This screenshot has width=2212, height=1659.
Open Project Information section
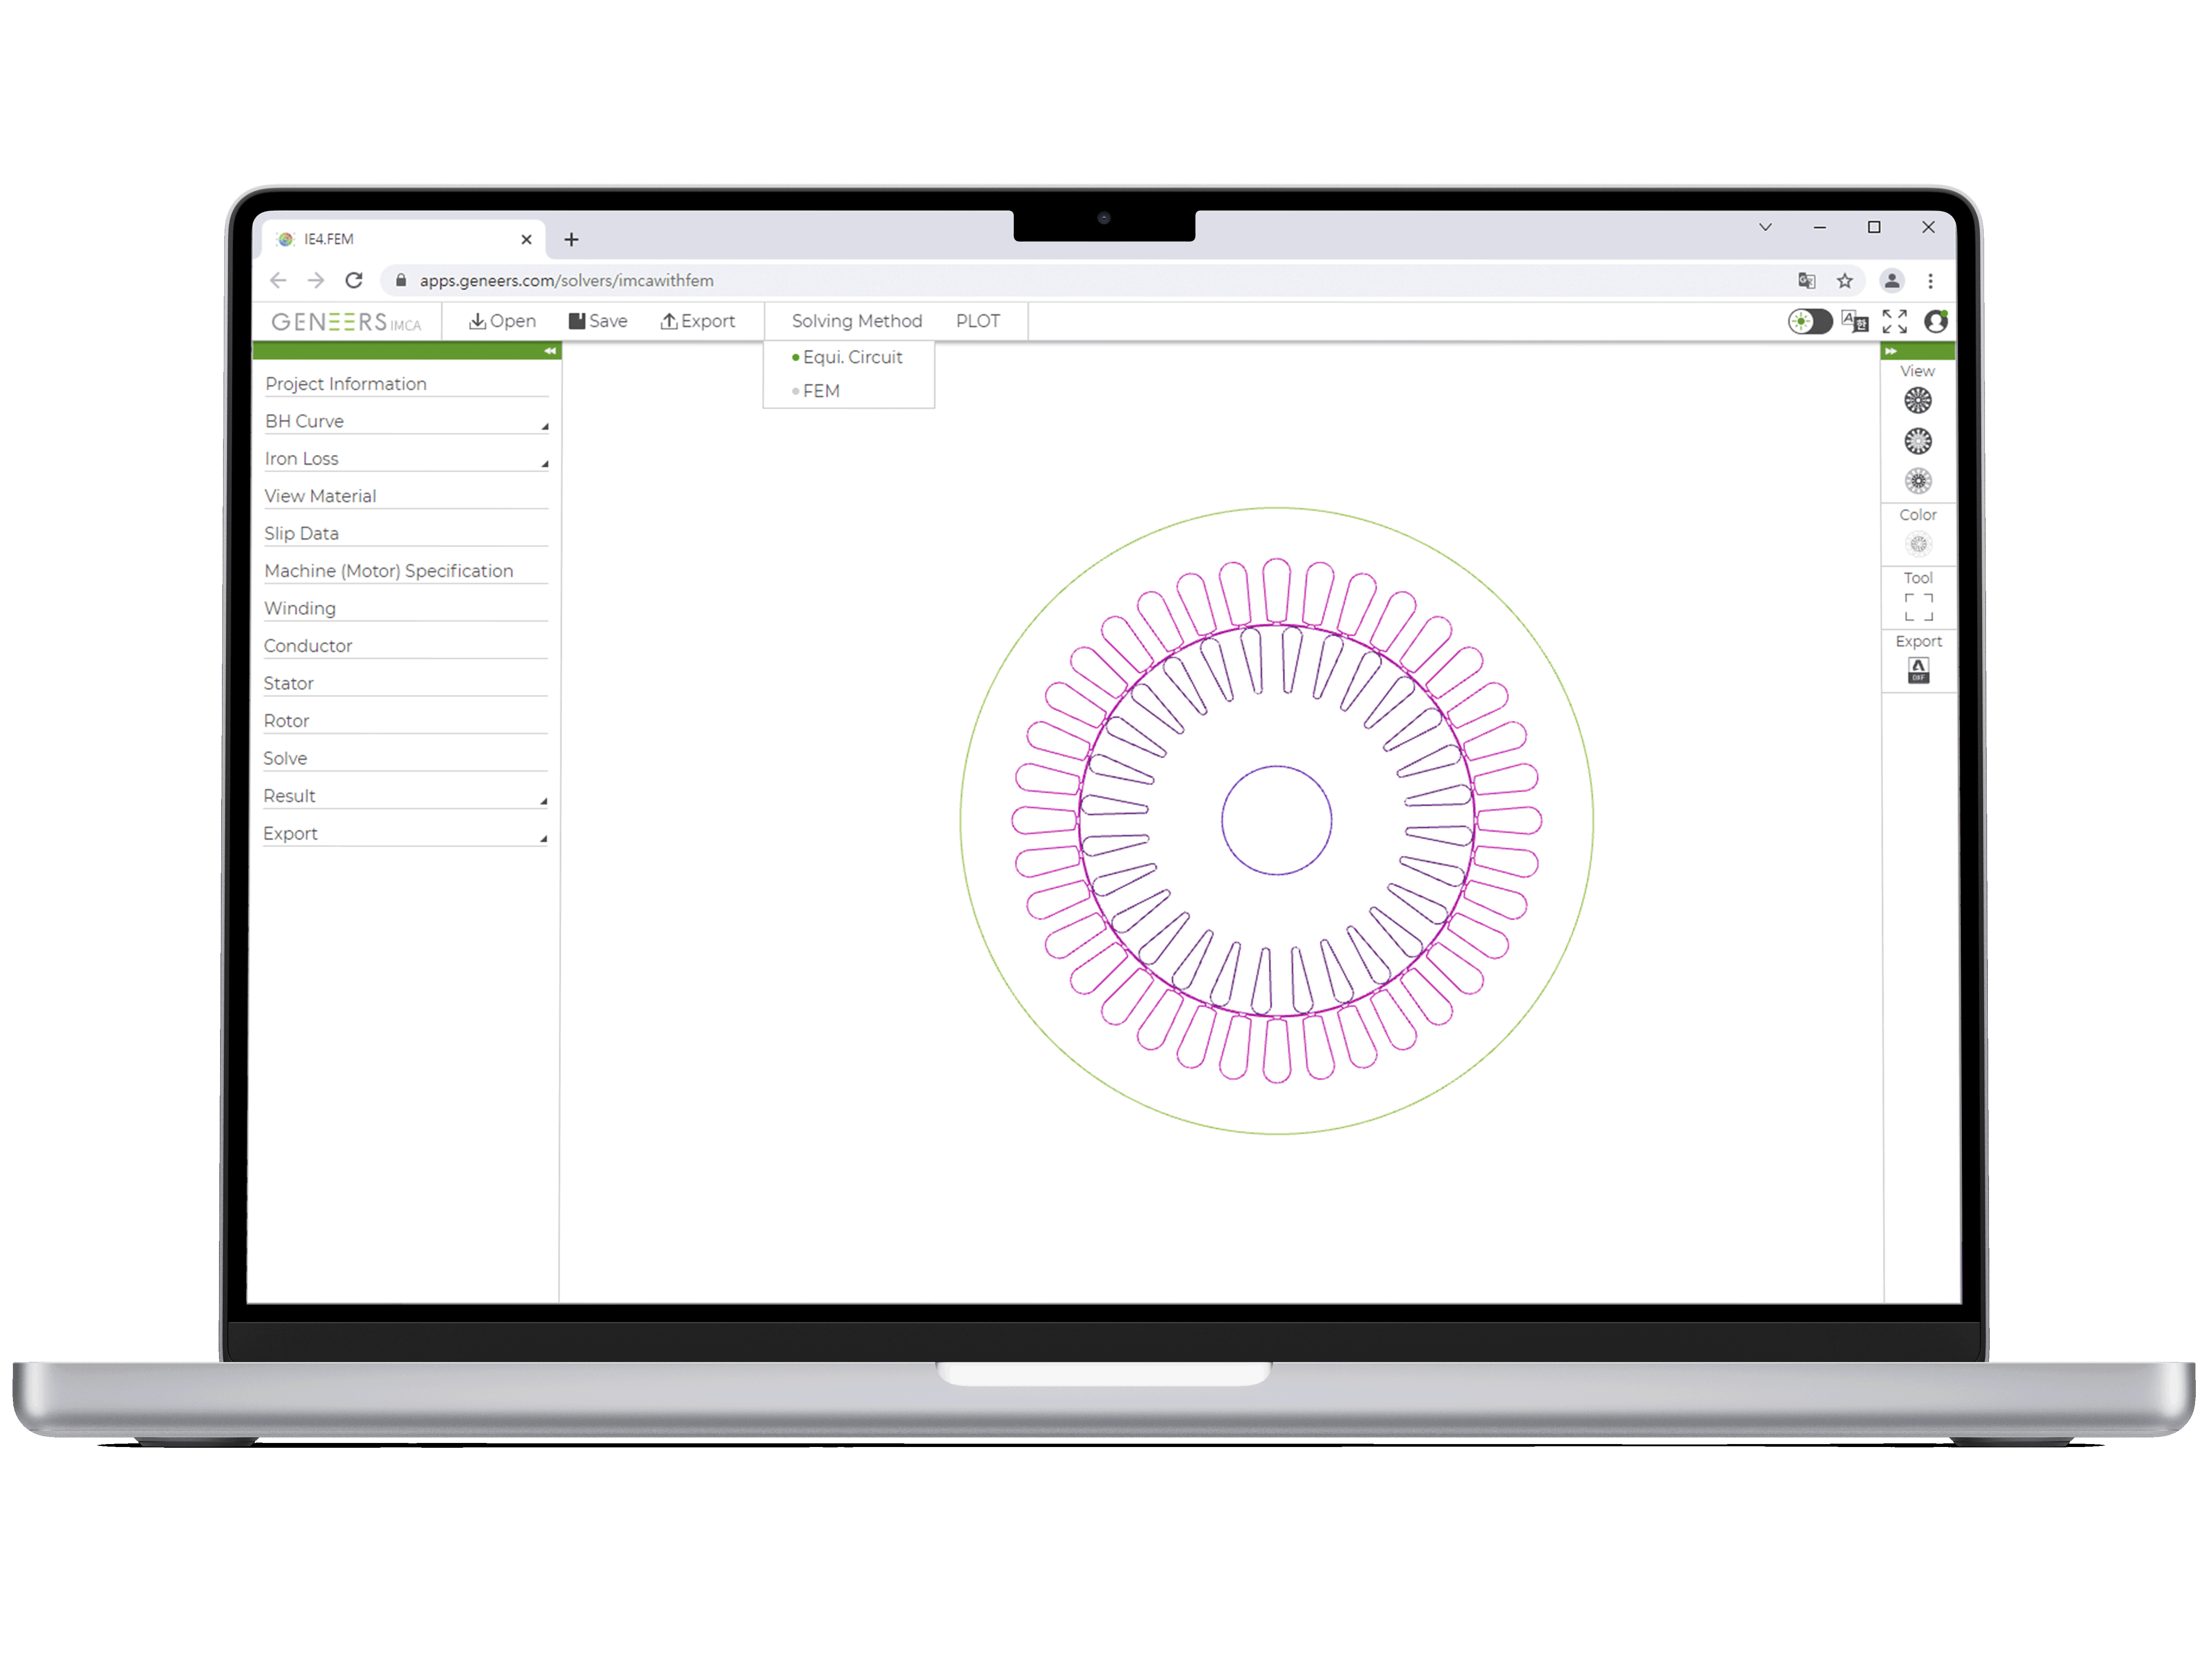point(406,384)
